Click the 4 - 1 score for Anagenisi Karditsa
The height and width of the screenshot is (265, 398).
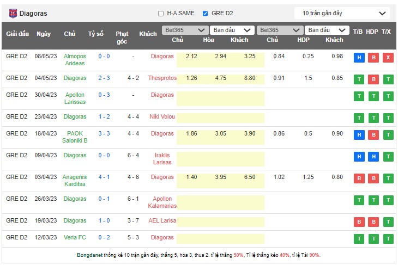(x=104, y=177)
